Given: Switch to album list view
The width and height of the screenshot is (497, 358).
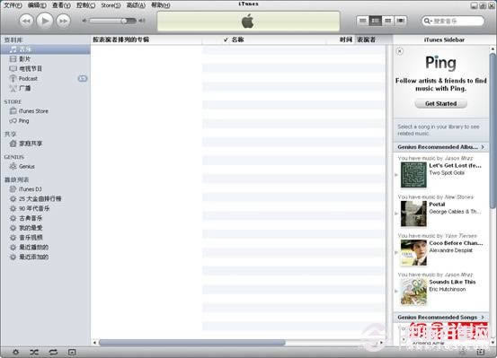Looking at the screenshot, I should click(x=376, y=21).
